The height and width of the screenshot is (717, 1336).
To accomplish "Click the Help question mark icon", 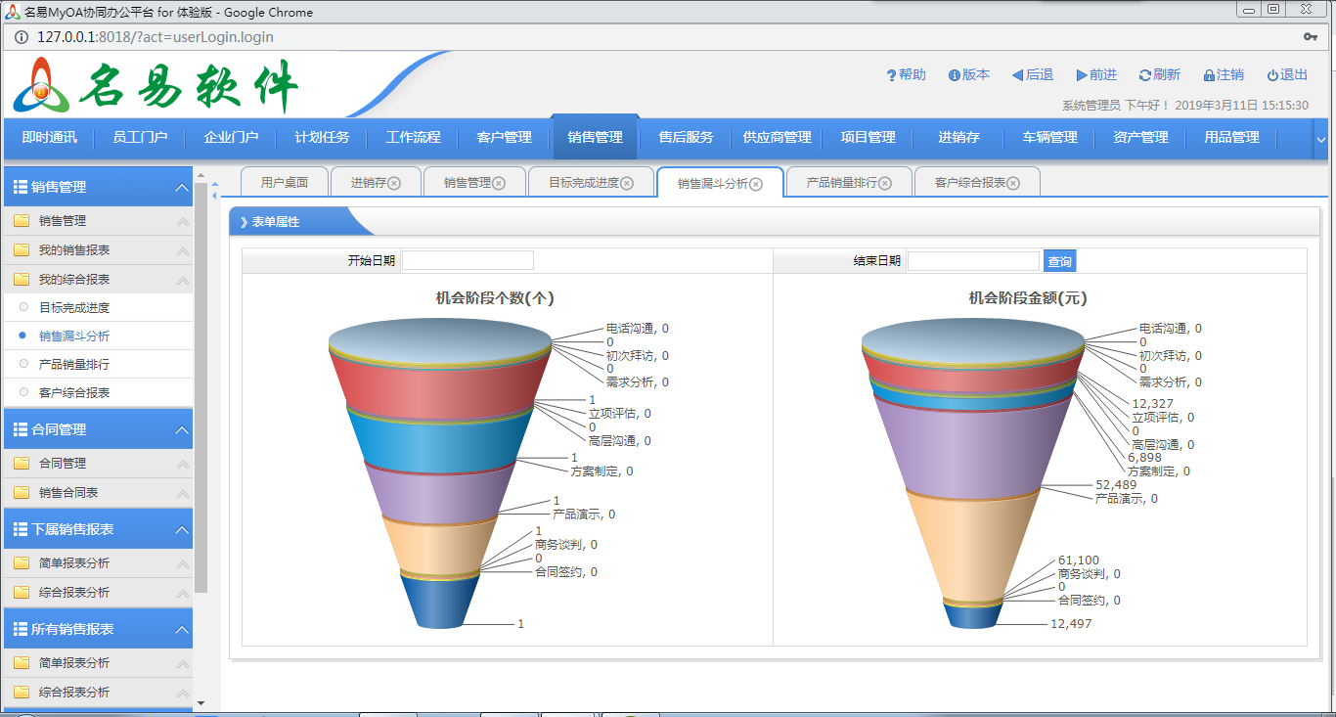I will coord(891,75).
